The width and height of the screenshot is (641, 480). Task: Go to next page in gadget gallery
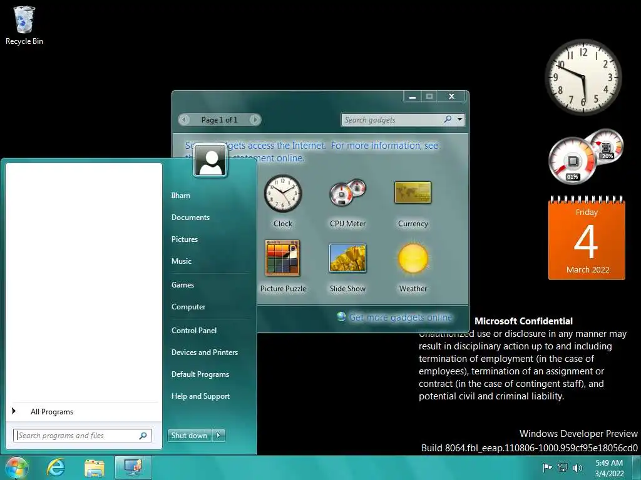255,119
